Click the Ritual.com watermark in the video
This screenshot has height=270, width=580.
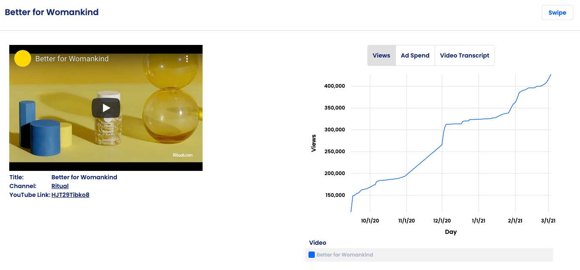tap(183, 155)
